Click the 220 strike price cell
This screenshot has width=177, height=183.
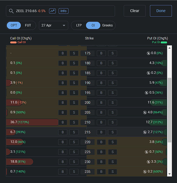click(87, 142)
